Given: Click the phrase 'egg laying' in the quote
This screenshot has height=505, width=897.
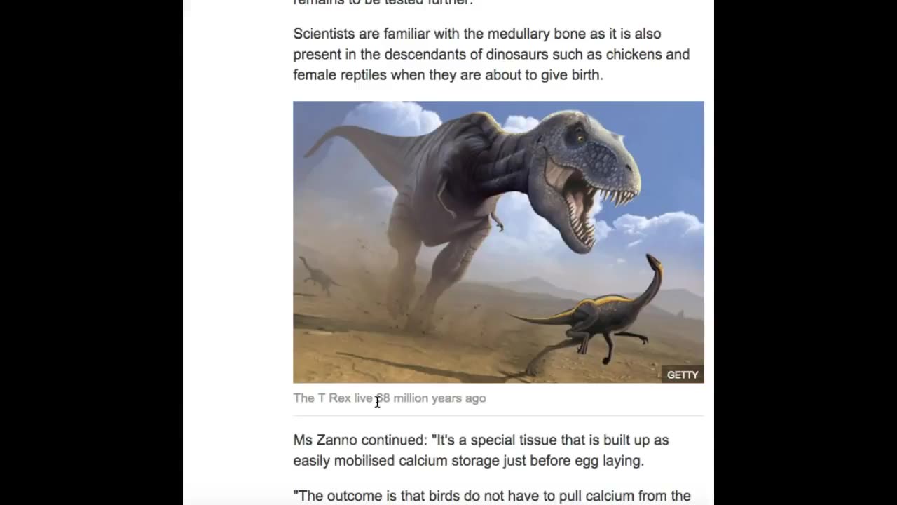Looking at the screenshot, I should [610, 461].
